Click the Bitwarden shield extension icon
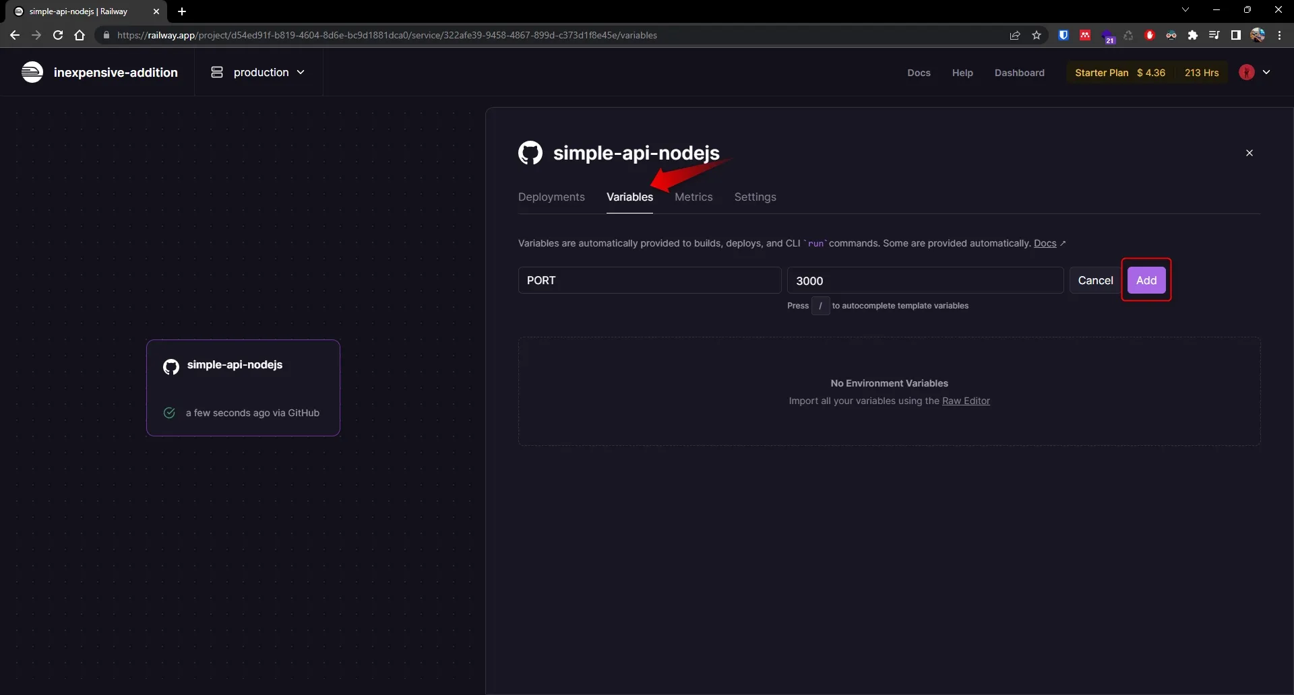The image size is (1294, 695). [x=1064, y=35]
